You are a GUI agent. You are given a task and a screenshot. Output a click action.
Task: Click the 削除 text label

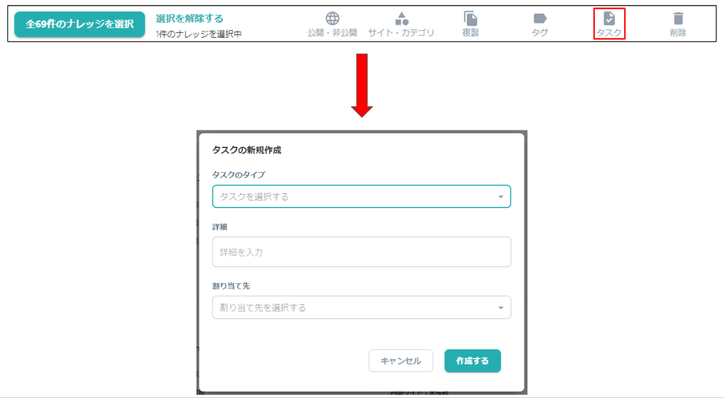coord(678,33)
